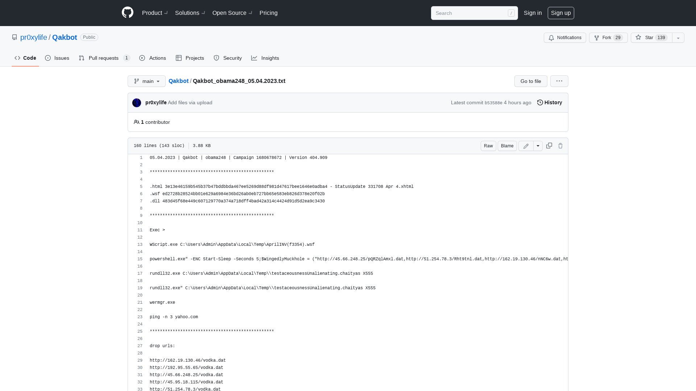Viewport: 696px width, 391px height.
Task: Click the copy raw content icon
Action: [x=549, y=146]
